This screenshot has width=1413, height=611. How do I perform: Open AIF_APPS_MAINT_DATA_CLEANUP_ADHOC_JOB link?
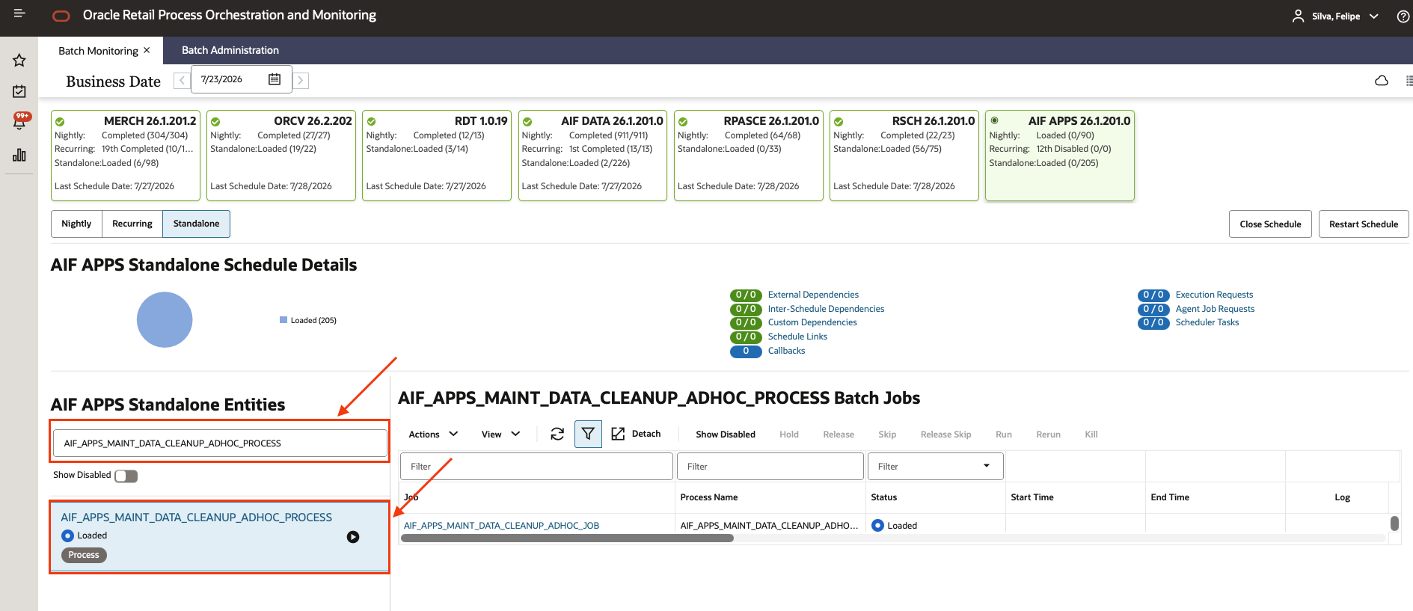[501, 526]
